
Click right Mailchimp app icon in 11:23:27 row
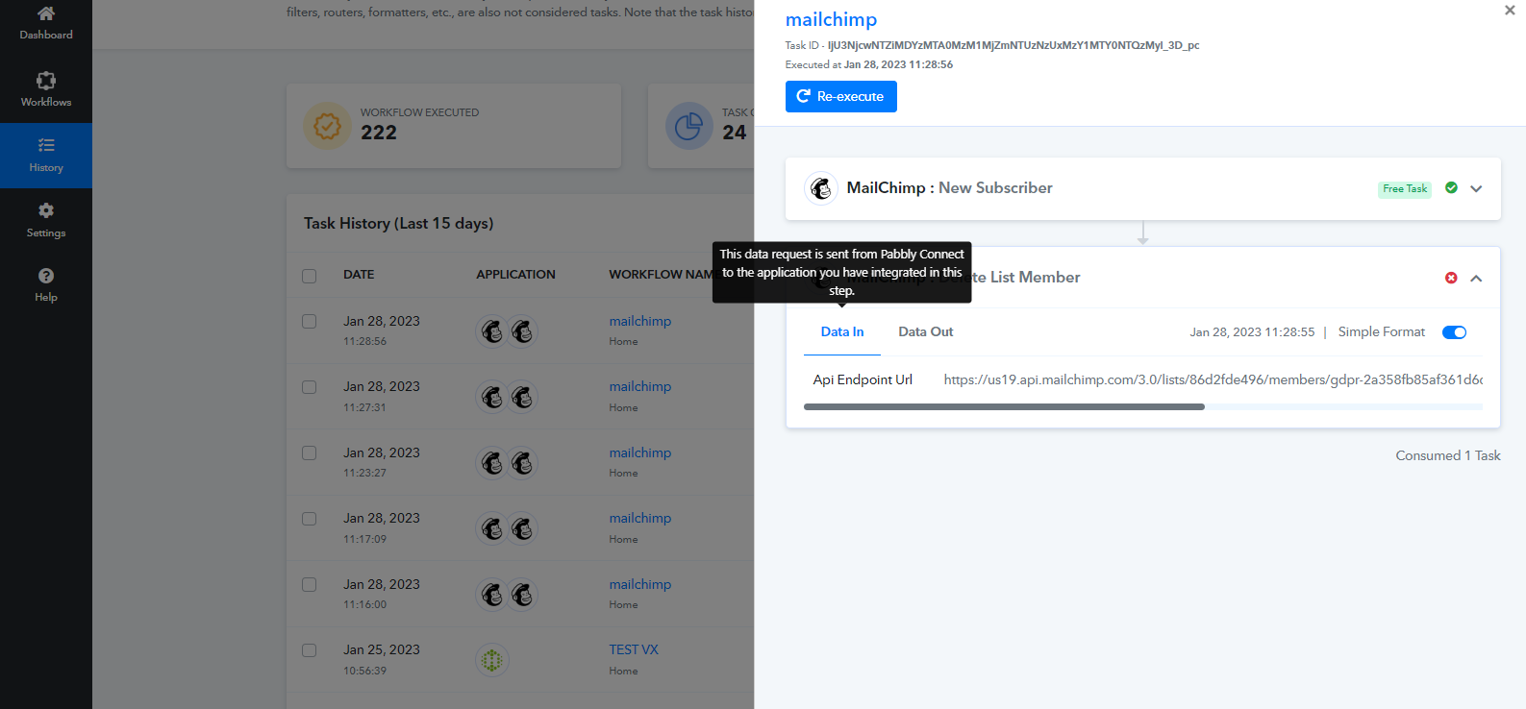(x=522, y=463)
